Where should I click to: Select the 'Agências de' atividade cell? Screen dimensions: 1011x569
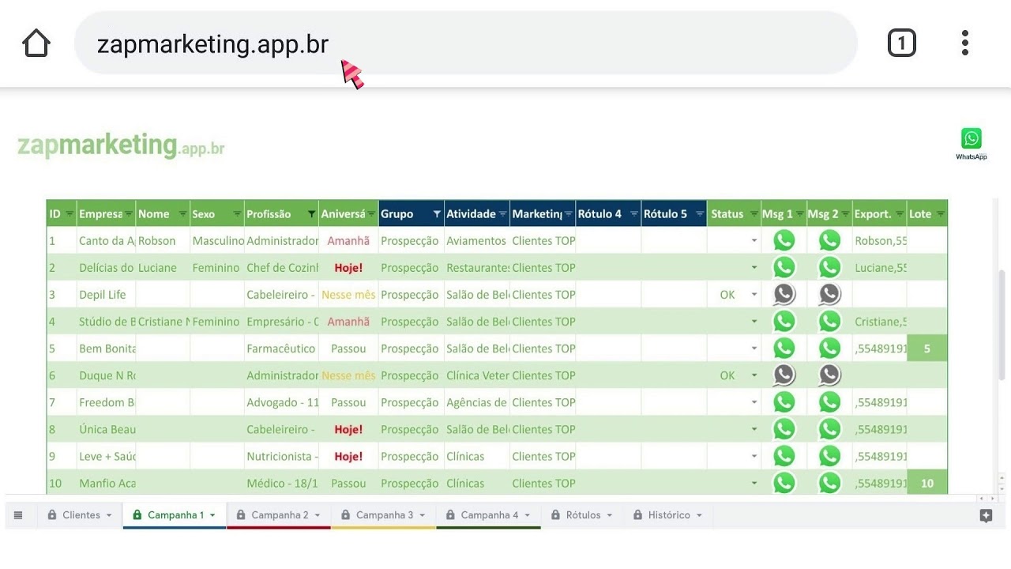pos(477,402)
